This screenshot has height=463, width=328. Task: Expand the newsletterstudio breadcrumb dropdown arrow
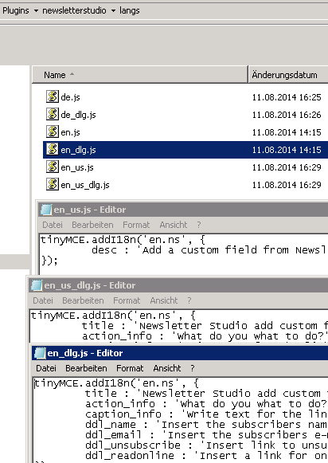[113, 11]
